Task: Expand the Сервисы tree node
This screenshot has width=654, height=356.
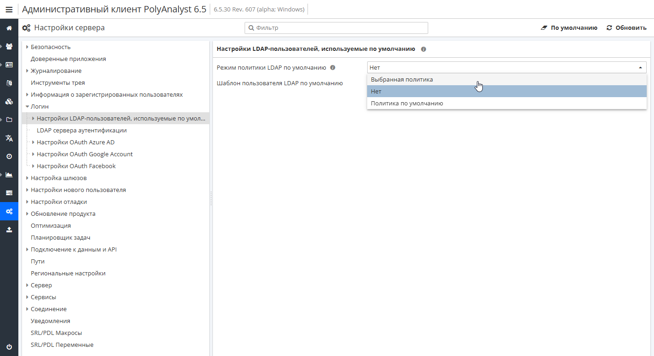Action: click(x=27, y=297)
